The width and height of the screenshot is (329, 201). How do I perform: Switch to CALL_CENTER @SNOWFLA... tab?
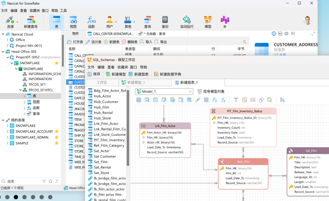111,34
